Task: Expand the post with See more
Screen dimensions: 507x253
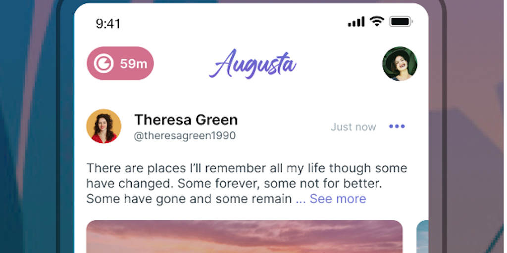Action: [338, 199]
